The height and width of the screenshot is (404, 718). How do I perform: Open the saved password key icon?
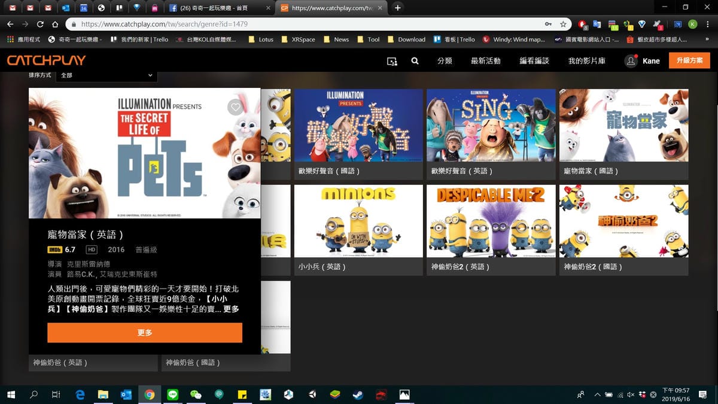[x=548, y=25]
